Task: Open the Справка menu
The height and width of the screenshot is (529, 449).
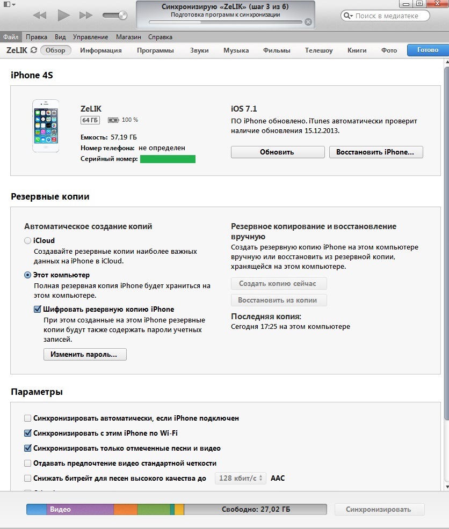Action: 160,37
